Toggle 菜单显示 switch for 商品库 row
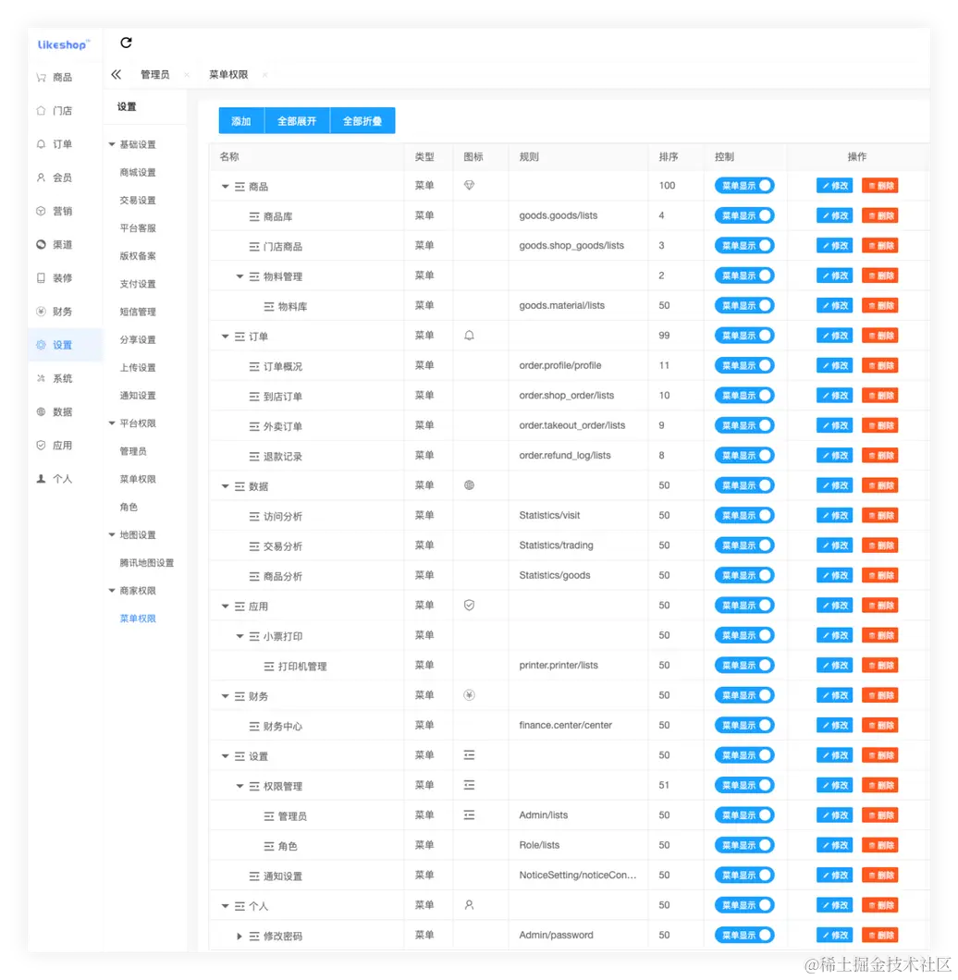The height and width of the screenshot is (980, 958). click(744, 215)
